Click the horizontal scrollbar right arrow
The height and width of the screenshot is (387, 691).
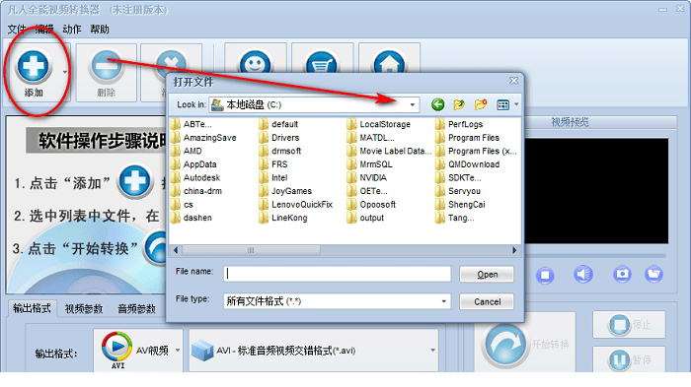tap(514, 250)
